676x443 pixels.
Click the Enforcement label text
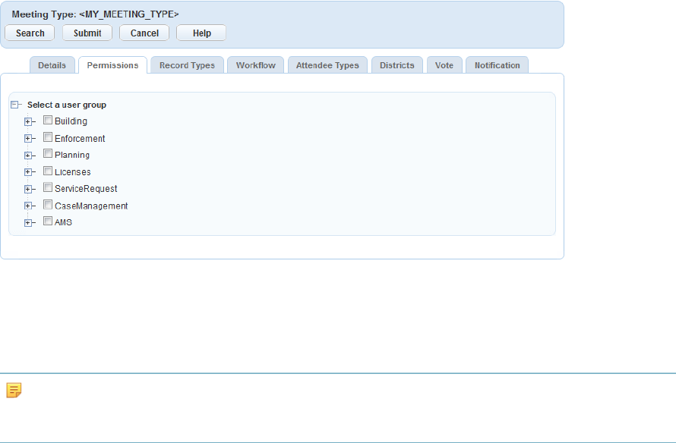(x=80, y=139)
